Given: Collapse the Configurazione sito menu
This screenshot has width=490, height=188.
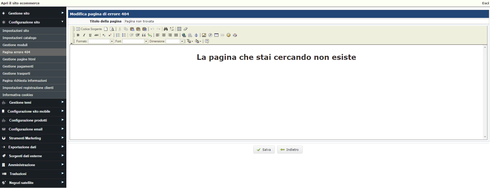Looking at the screenshot, I should coord(33,22).
